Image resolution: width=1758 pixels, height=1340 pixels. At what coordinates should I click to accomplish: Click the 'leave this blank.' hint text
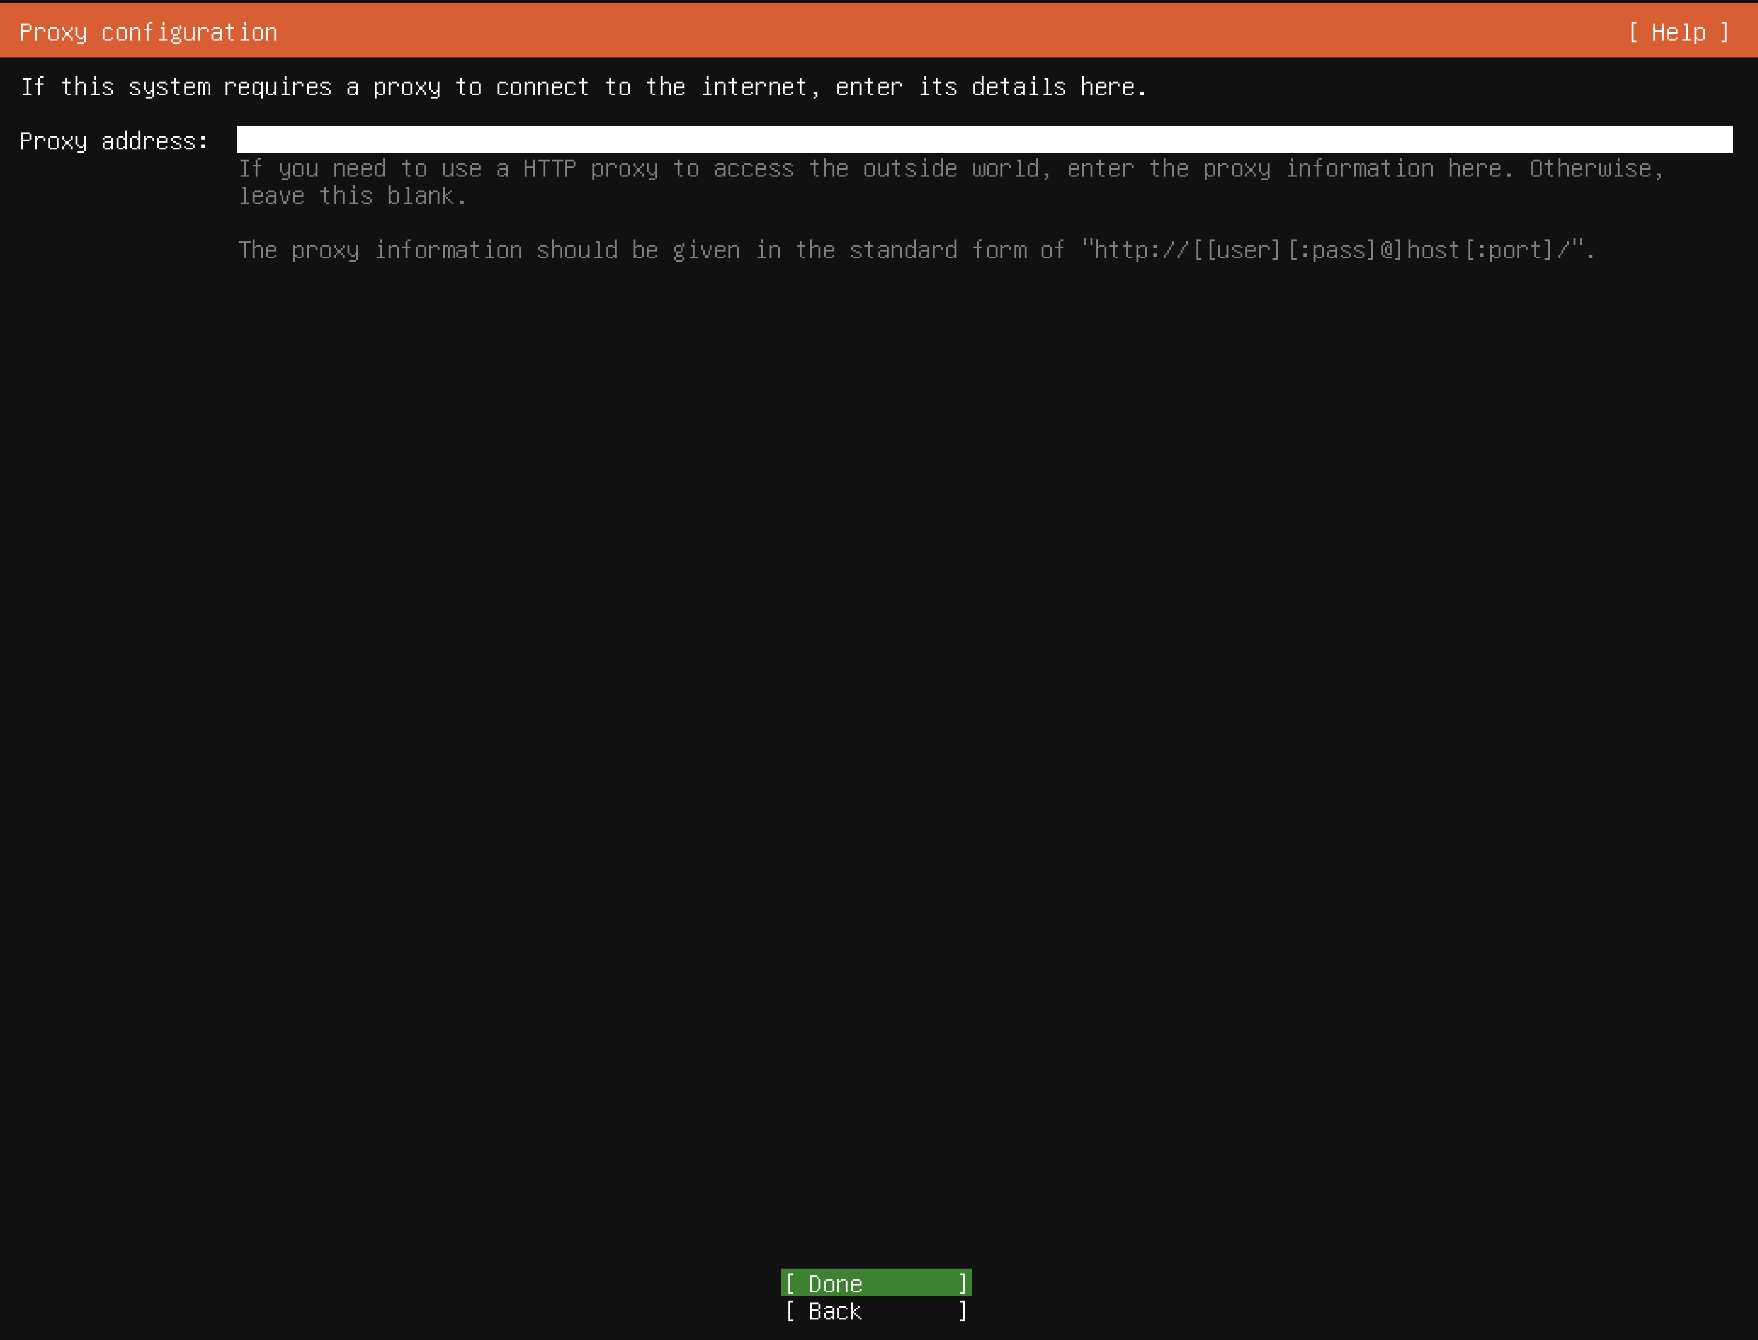click(x=352, y=196)
